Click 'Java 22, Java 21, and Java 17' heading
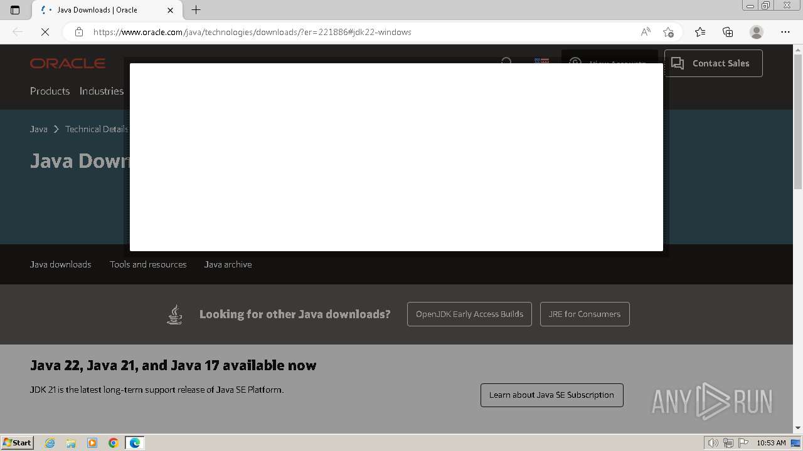 173,365
